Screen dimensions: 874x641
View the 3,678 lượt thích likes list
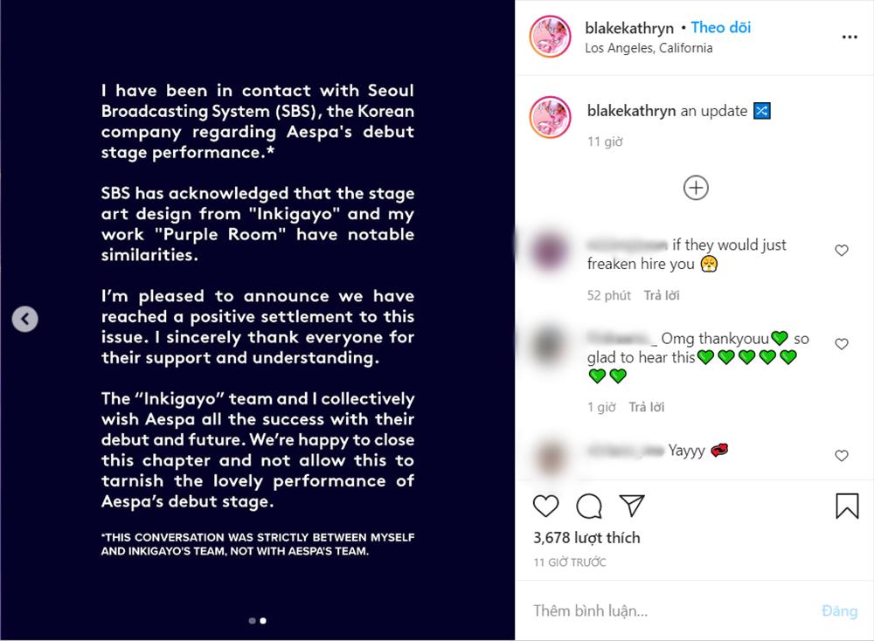click(586, 538)
